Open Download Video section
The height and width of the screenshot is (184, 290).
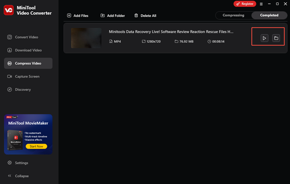point(28,50)
